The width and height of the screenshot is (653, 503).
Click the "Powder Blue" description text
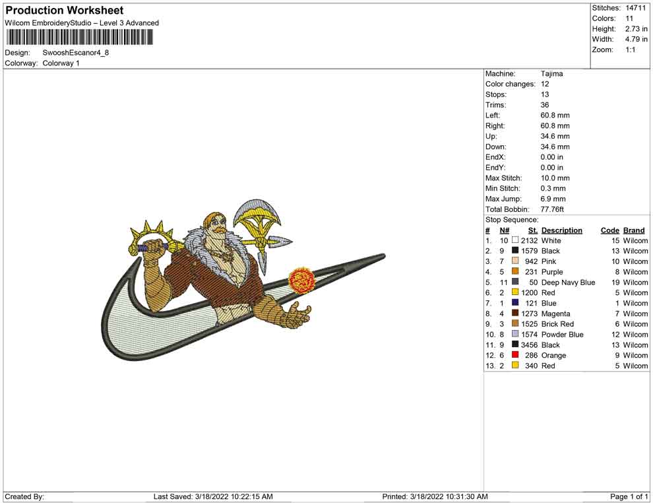click(x=562, y=334)
